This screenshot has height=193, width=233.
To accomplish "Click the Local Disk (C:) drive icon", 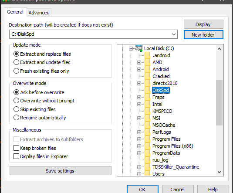I will click(139, 48).
